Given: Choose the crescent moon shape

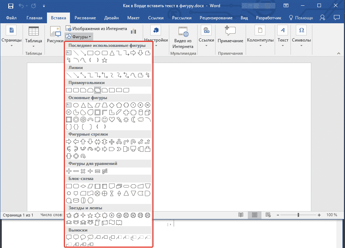Looking at the screenshot, I should click(x=133, y=120).
